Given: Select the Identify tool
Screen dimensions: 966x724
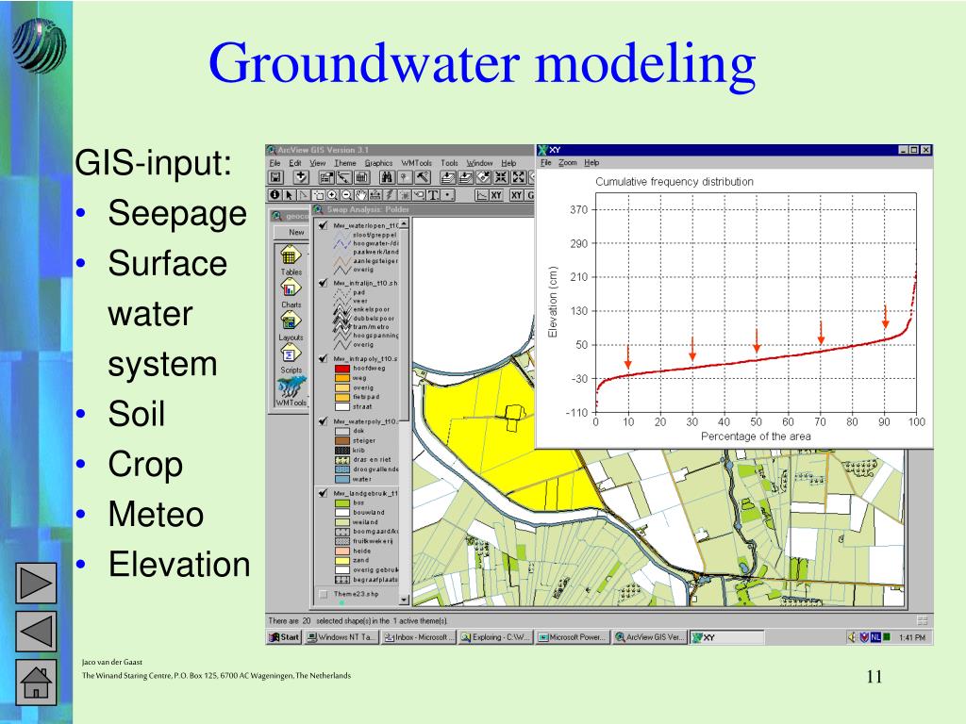Looking at the screenshot, I should [275, 194].
